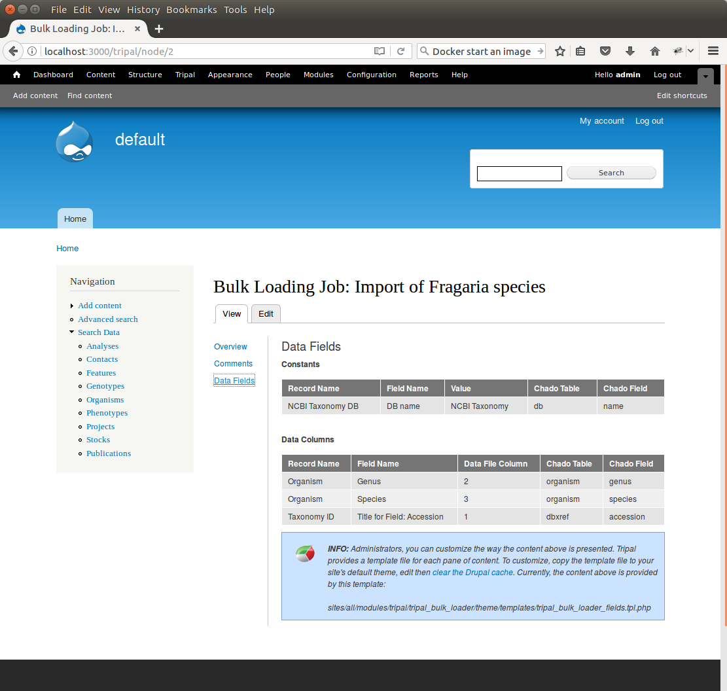
Task: Open the Tripal admin menu
Action: [185, 75]
